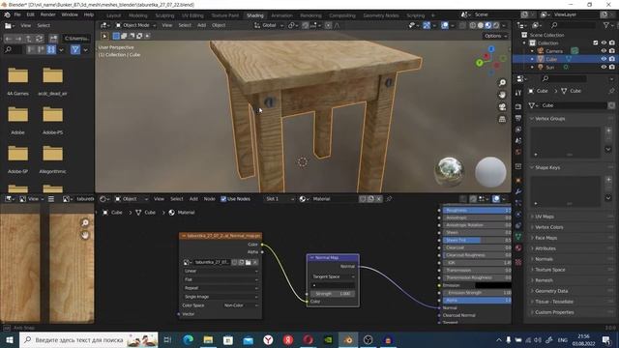This screenshot has height=348, width=619.
Task: Open Microsoft Edge from the taskbar
Action: [188, 339]
